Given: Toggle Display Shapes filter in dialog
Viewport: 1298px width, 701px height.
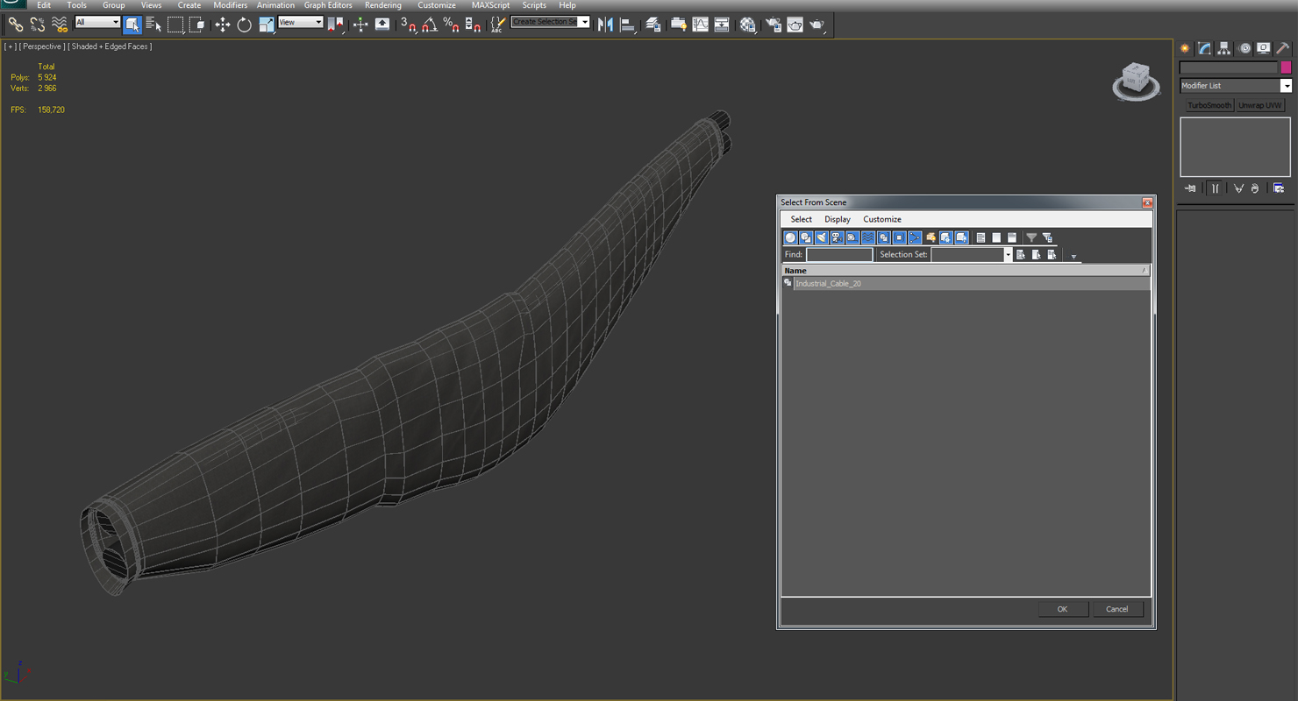Looking at the screenshot, I should click(x=806, y=237).
